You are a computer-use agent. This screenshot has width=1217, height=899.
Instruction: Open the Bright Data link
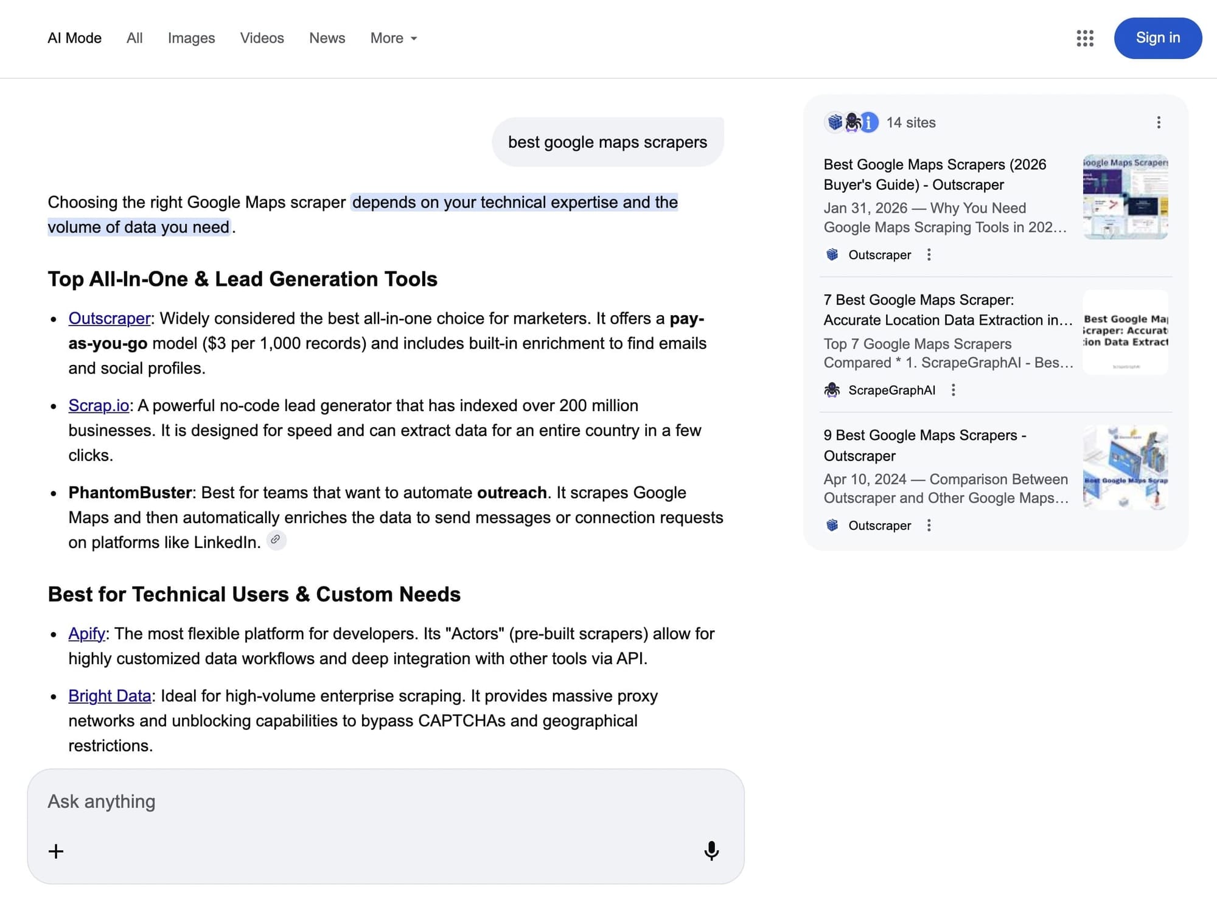[110, 695]
